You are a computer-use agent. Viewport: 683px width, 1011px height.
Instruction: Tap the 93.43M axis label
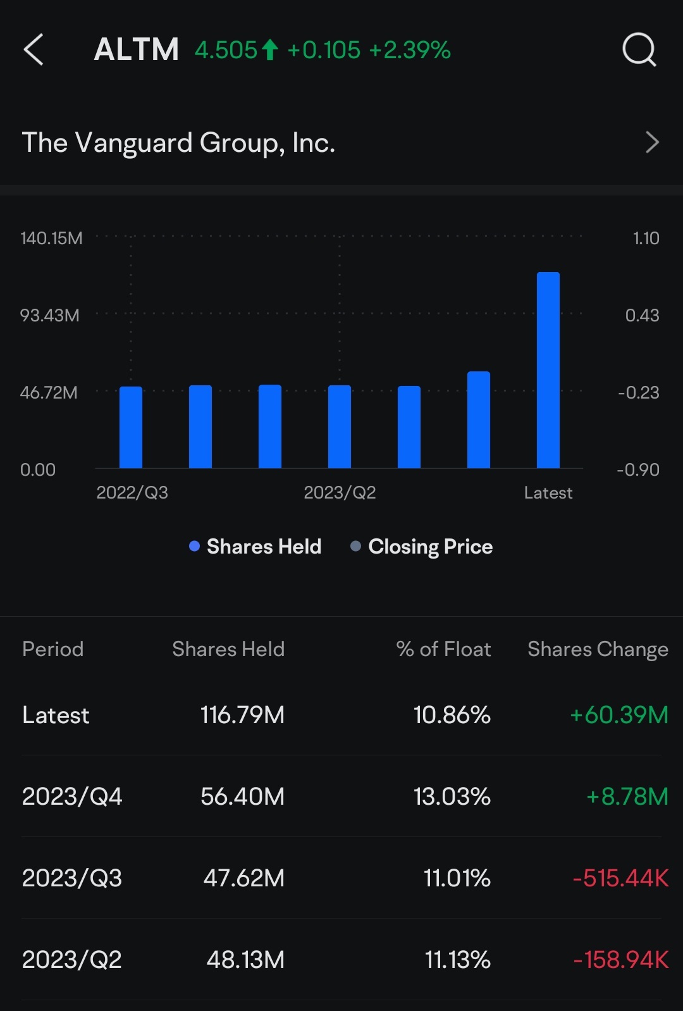click(x=50, y=316)
